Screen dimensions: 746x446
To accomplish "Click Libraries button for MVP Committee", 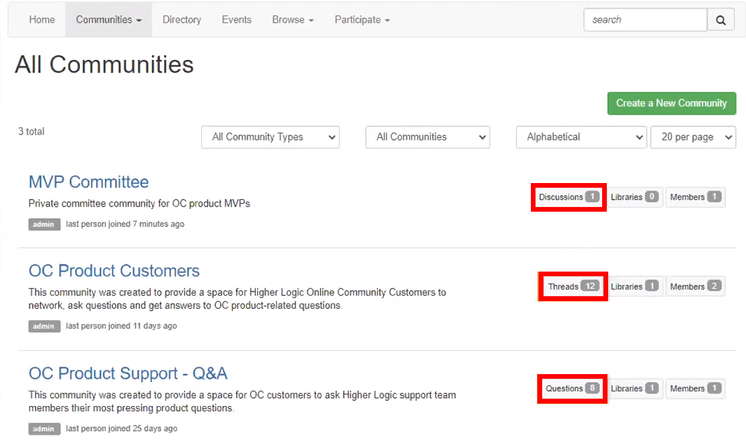I will [x=635, y=197].
